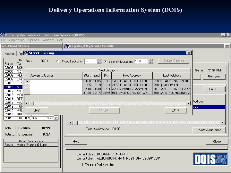The width and height of the screenshot is (231, 173).
Task: Select route 02010 in Workload Status list
Action: coord(13,83)
